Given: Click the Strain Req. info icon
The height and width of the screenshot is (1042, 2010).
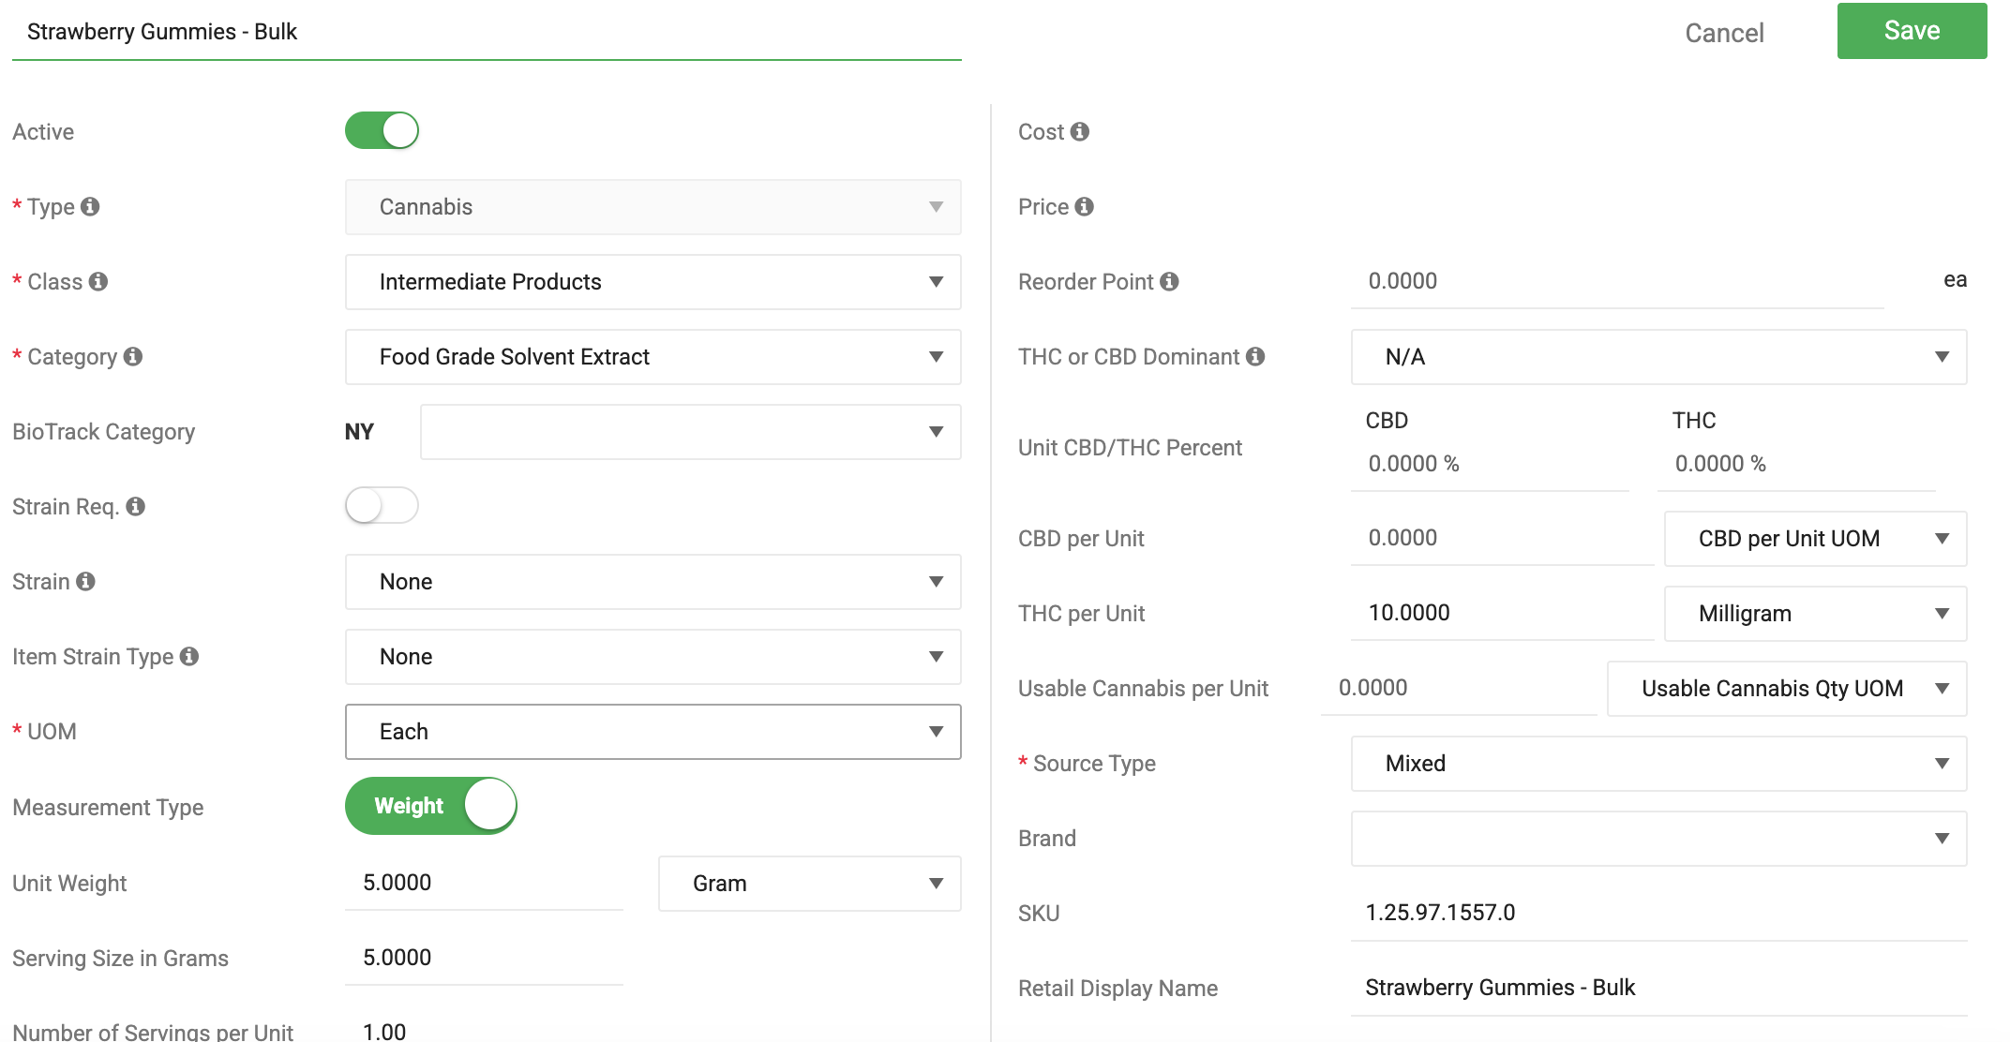Looking at the screenshot, I should point(136,506).
